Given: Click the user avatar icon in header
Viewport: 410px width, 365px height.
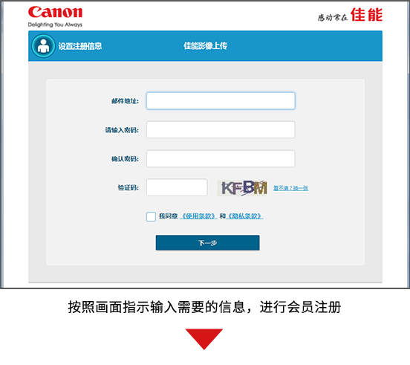Looking at the screenshot, I should [x=43, y=46].
